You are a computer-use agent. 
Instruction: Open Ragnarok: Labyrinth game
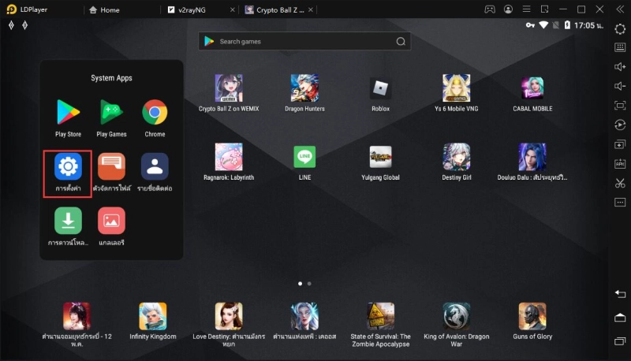click(229, 157)
